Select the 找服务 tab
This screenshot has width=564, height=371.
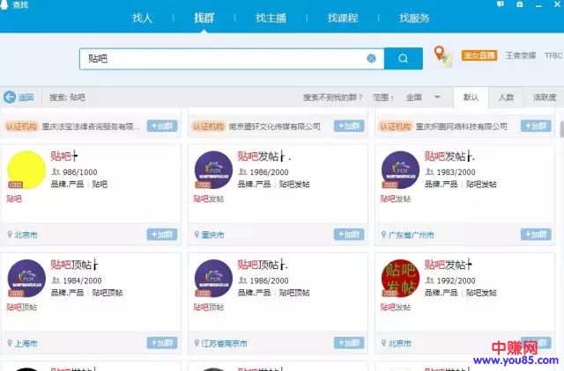click(414, 18)
